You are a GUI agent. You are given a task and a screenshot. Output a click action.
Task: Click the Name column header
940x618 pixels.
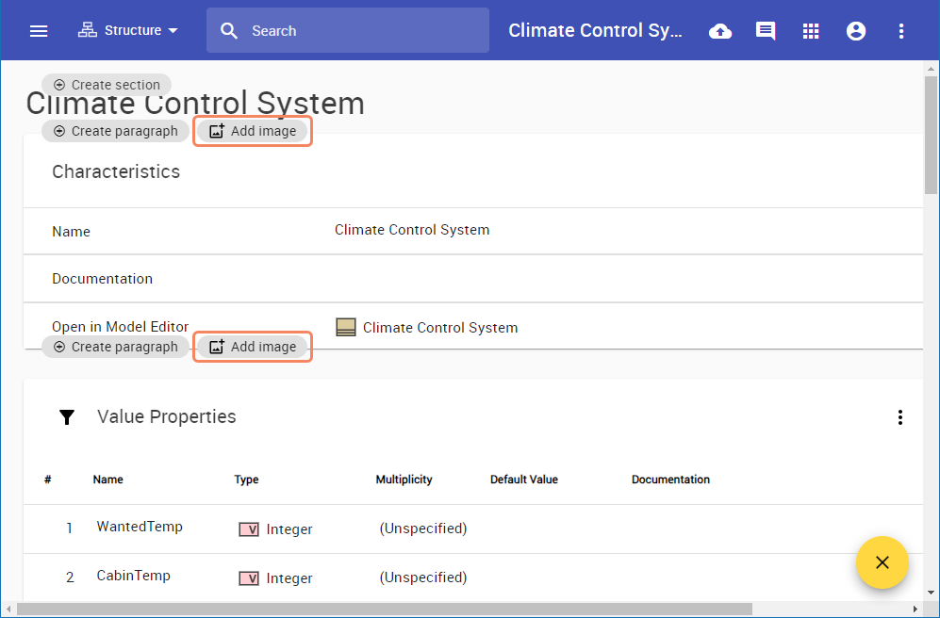click(x=107, y=480)
